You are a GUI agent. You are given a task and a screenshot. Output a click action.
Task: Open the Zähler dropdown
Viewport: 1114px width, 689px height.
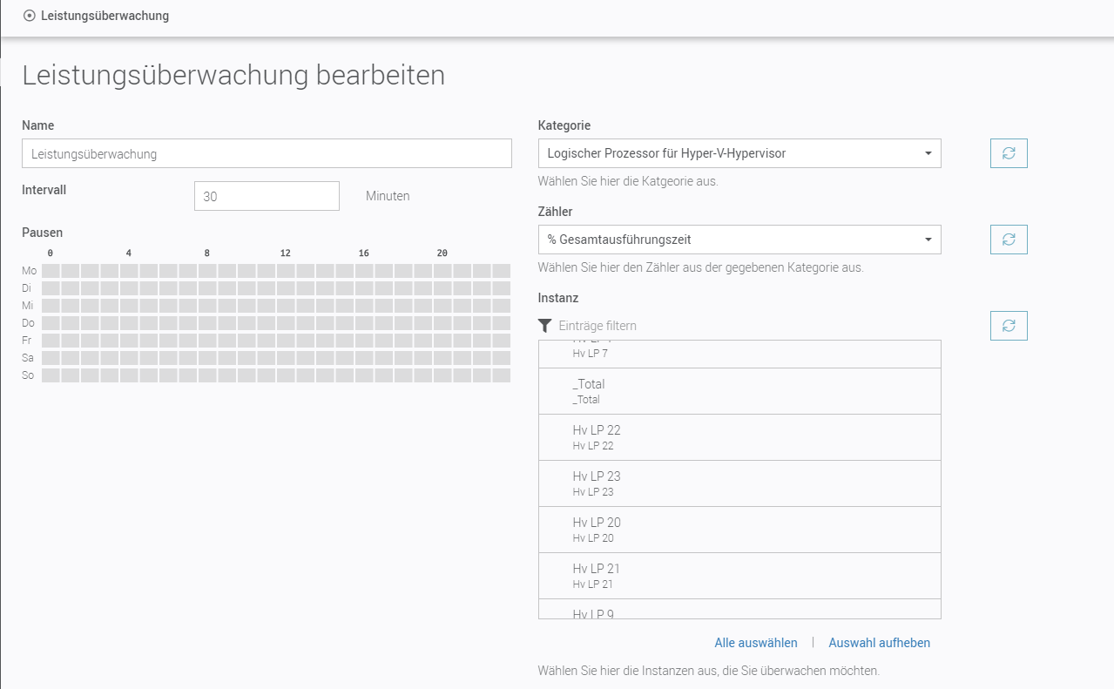[x=739, y=240]
